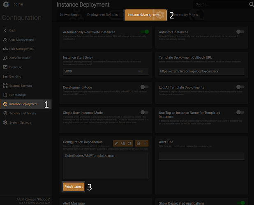The width and height of the screenshot is (254, 205).
Task: Toggle Log All Template Deployments
Action: click(240, 87)
